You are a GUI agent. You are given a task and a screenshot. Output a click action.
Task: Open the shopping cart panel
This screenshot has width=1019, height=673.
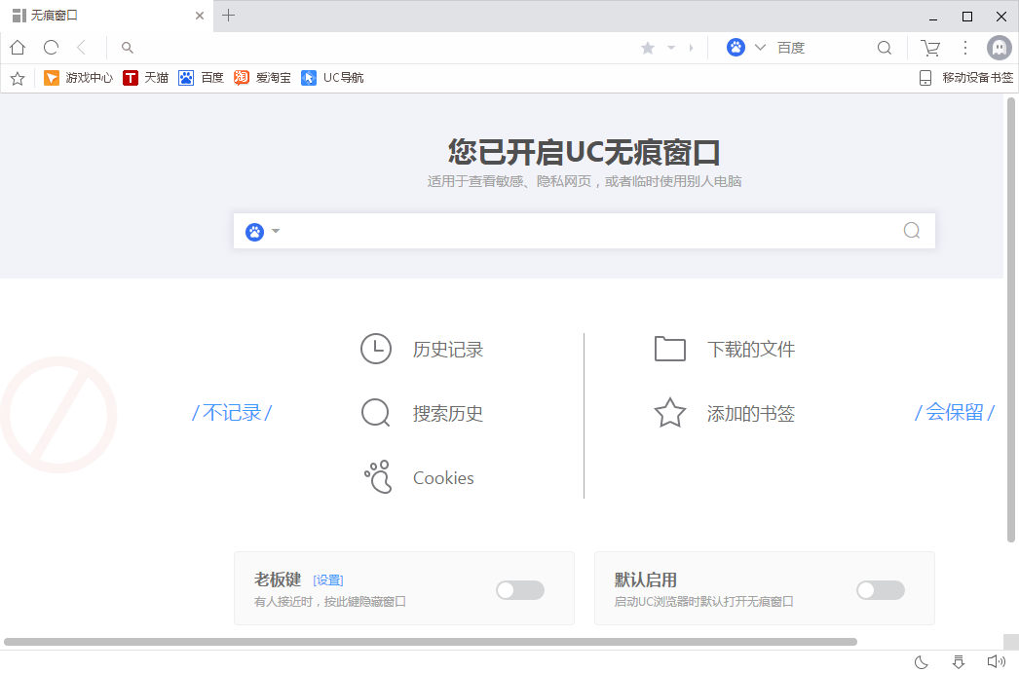point(930,47)
